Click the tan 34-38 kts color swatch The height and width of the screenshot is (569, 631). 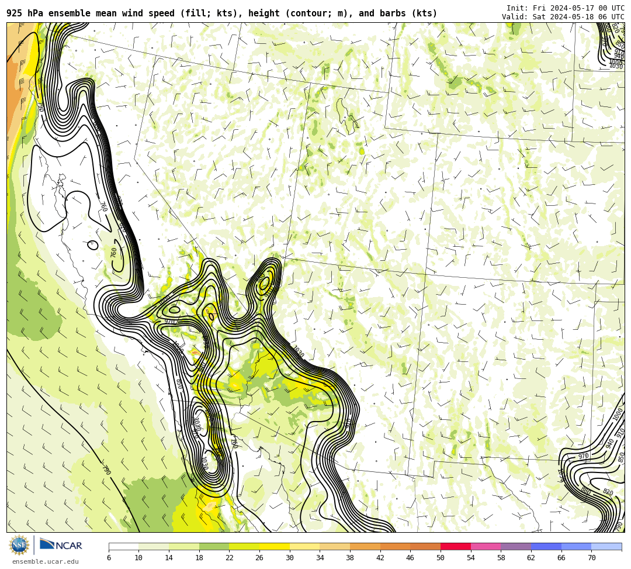335,546
